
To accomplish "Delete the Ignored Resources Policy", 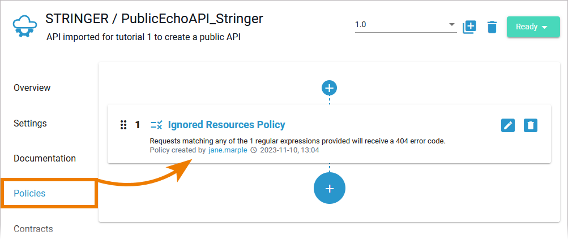I will (530, 125).
